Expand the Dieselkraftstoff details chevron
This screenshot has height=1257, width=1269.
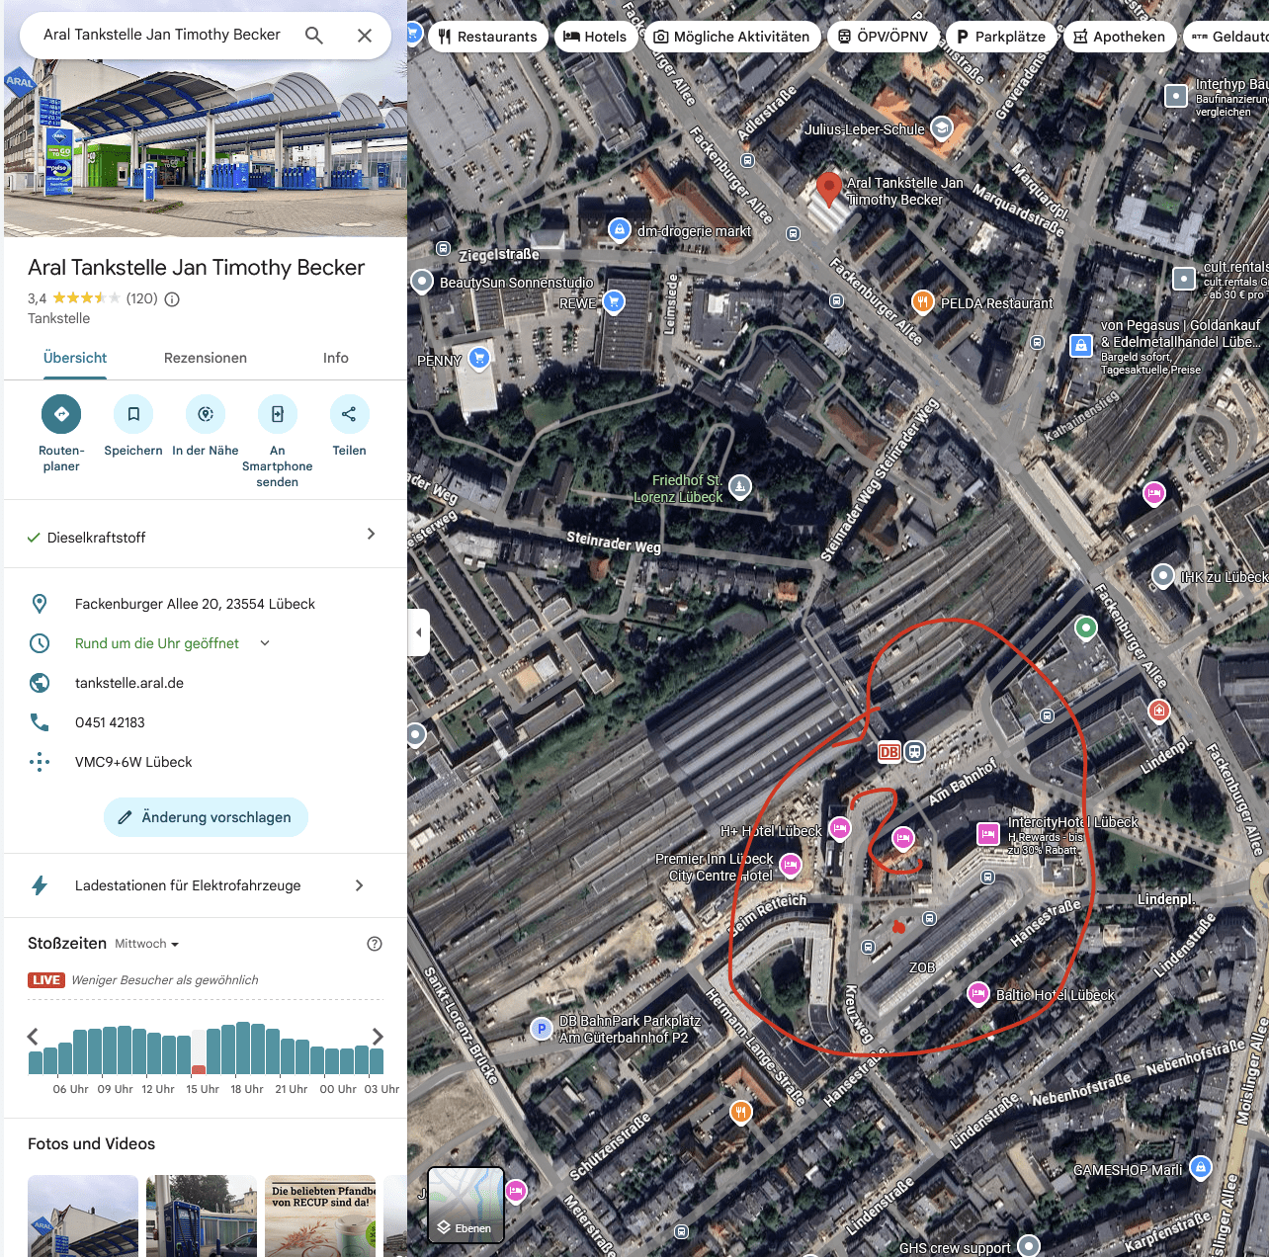(x=371, y=534)
